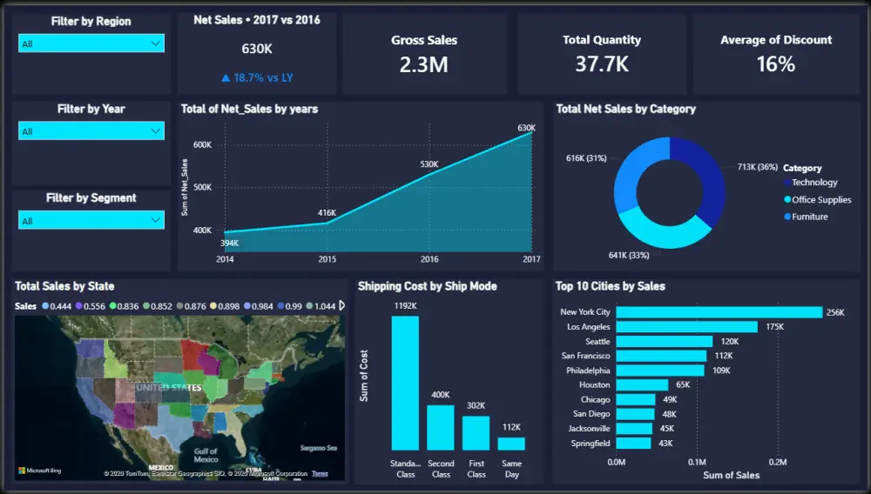Screen dimensions: 871x494
Task: Select the Standard Class shipping bar
Action: point(405,383)
